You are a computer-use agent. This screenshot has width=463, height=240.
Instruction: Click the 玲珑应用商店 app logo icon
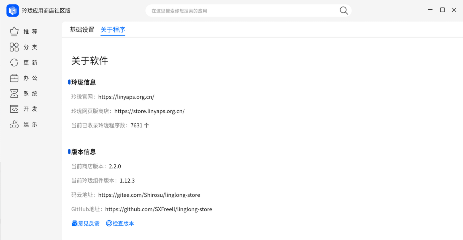pos(12,10)
